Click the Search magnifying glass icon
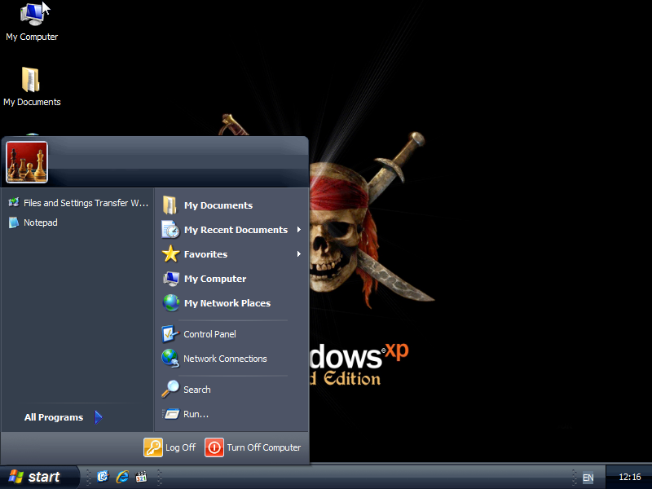Image resolution: width=652 pixels, height=489 pixels. point(170,390)
